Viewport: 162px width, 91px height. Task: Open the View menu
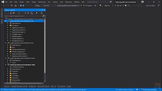pyautogui.click(x=16, y=2)
